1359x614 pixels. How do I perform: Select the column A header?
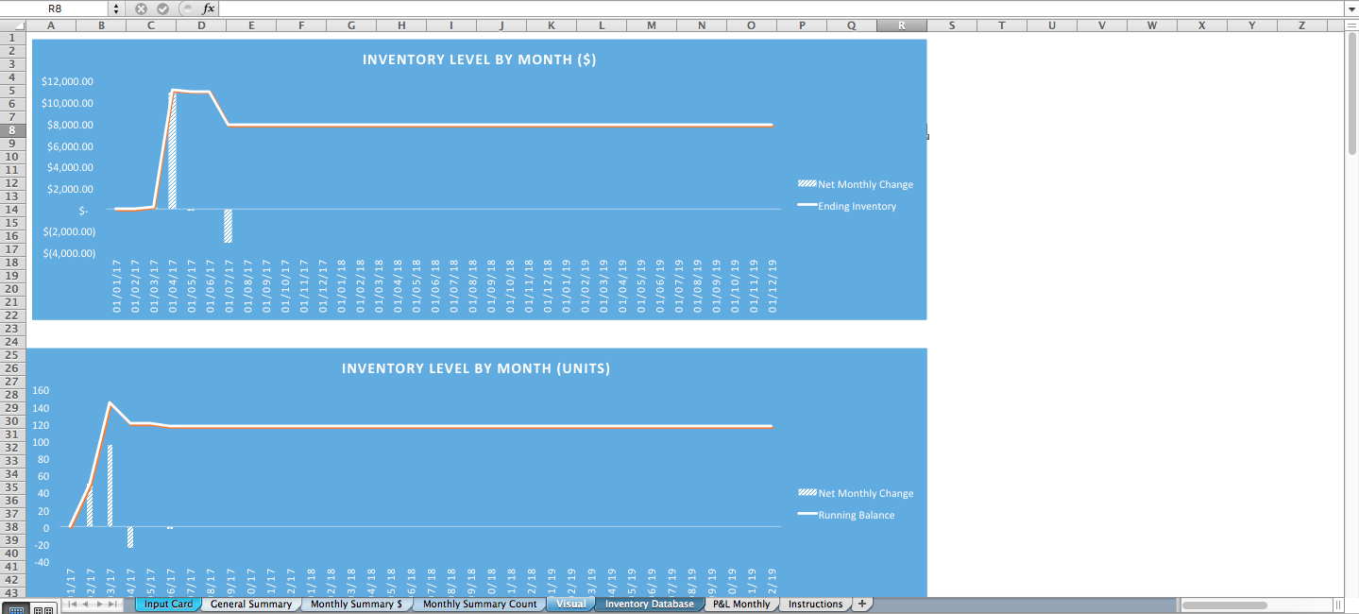point(51,26)
